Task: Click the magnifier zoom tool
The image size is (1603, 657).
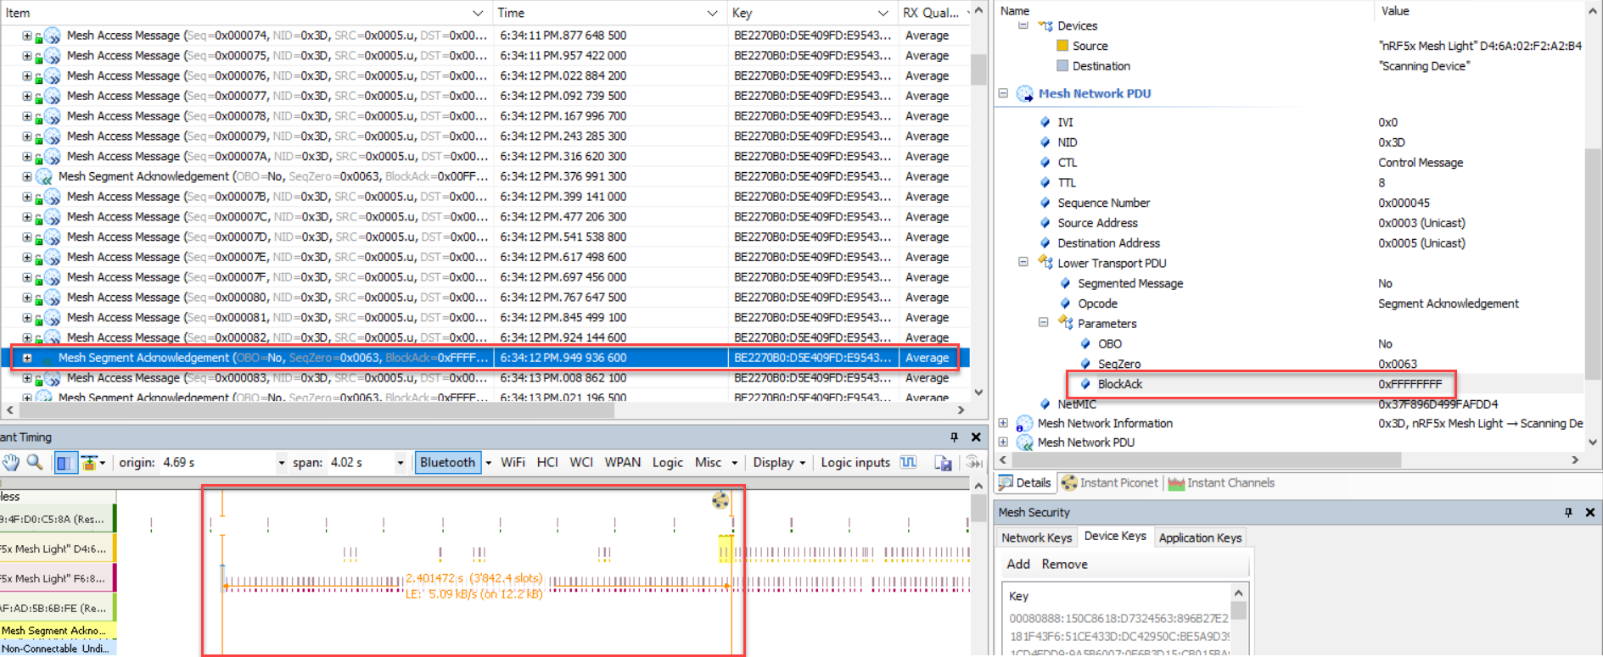Action: pyautogui.click(x=35, y=462)
